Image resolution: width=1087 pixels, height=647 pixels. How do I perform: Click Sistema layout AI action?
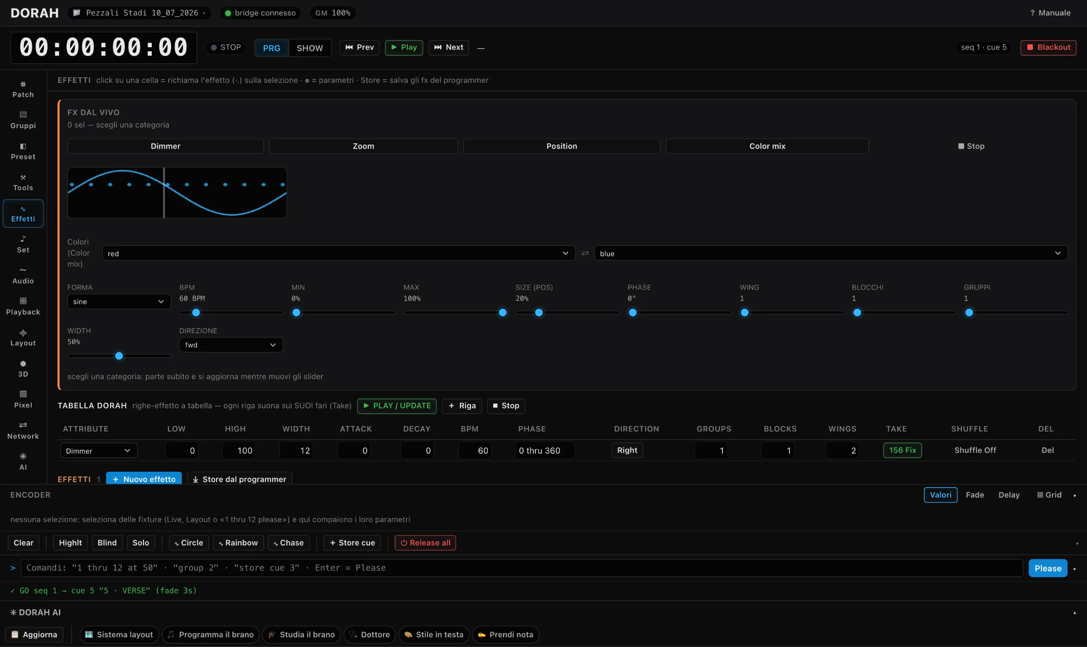[x=119, y=634]
